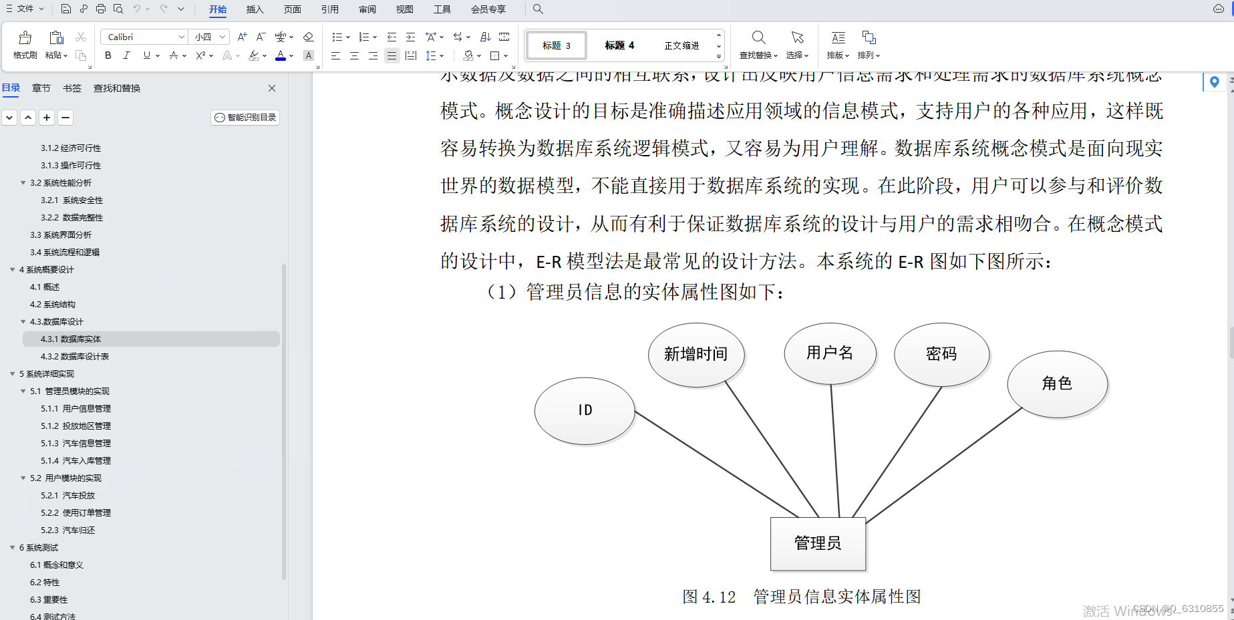
Task: Apply the blue font color swatch
Action: pyautogui.click(x=281, y=55)
